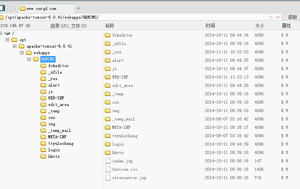Click the folder icon in the path bar

pyautogui.click(x=2, y=17)
